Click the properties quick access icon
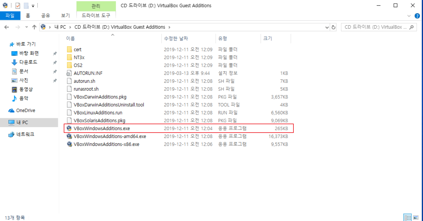The image size is (423, 221). [18, 5]
